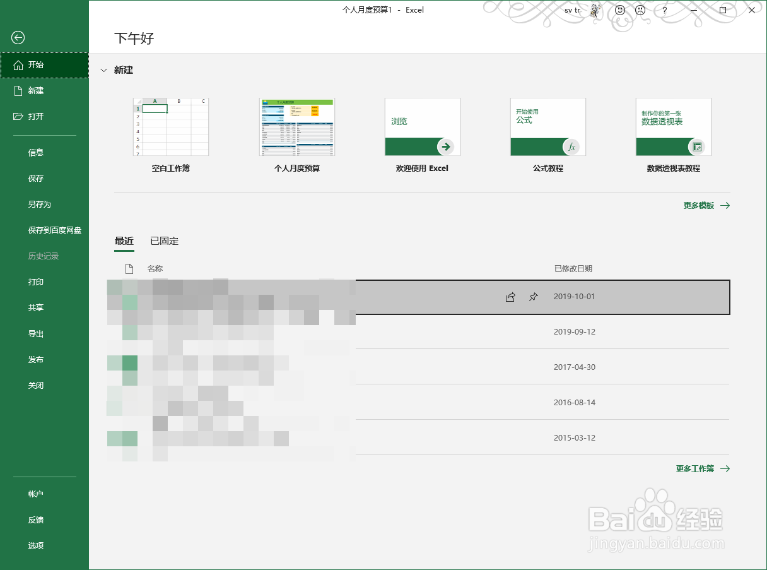Collapse the 新建 section chevron
Image resolution: width=767 pixels, height=570 pixels.
click(103, 71)
